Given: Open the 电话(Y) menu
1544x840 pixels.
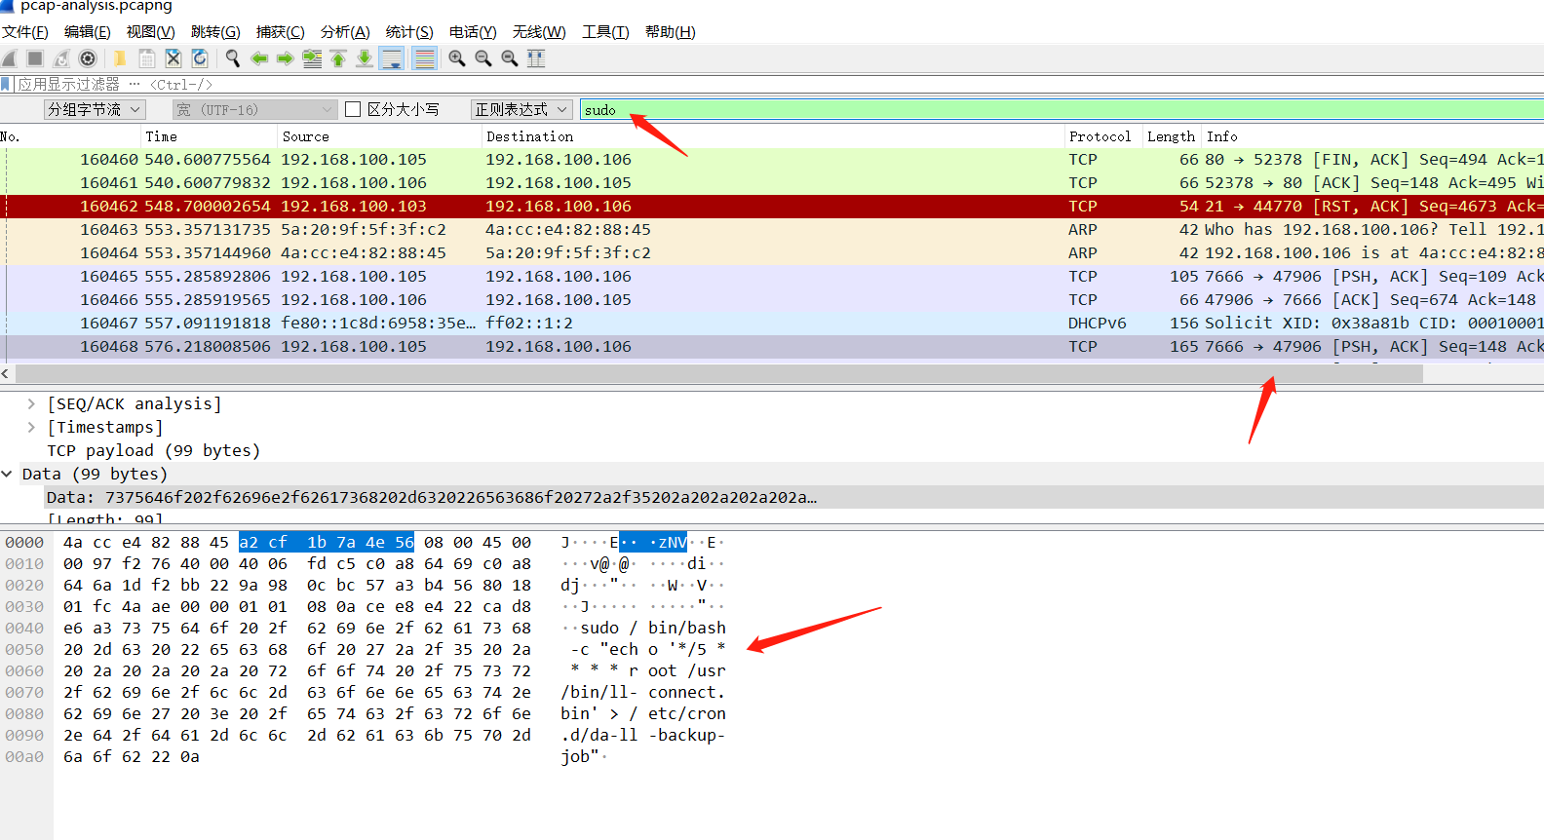Looking at the screenshot, I should 473,32.
